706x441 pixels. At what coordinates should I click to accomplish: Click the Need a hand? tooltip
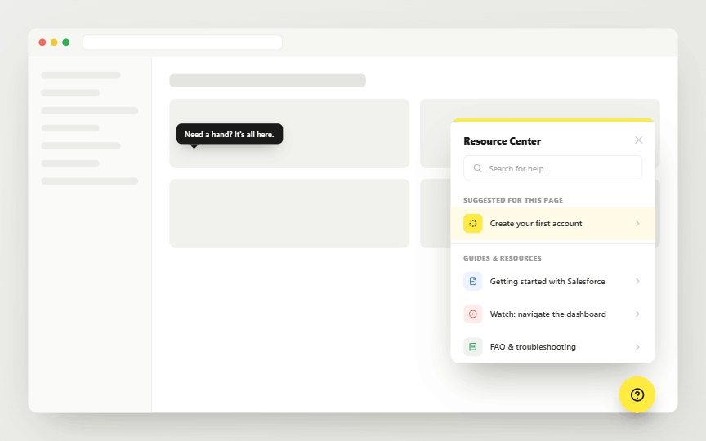(230, 134)
